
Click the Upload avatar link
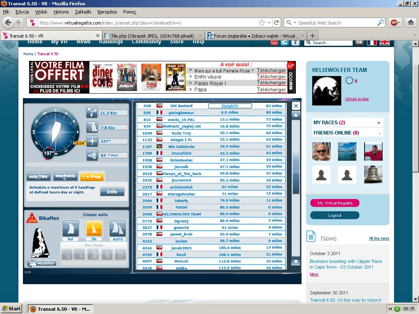(357, 99)
